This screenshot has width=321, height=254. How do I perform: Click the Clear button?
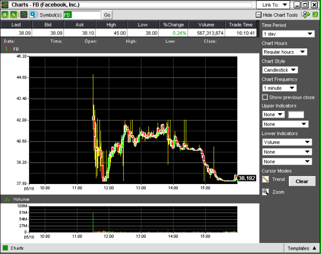coord(302,181)
